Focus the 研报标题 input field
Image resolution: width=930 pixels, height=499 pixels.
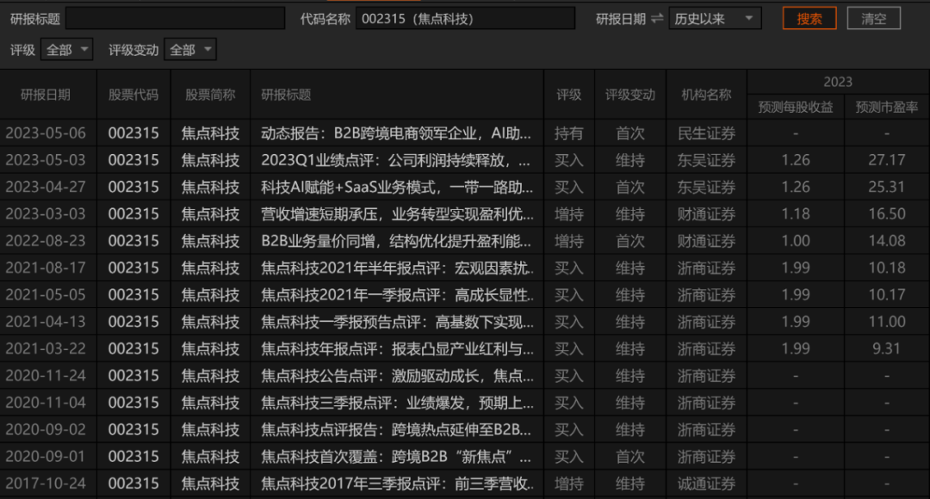click(x=175, y=18)
